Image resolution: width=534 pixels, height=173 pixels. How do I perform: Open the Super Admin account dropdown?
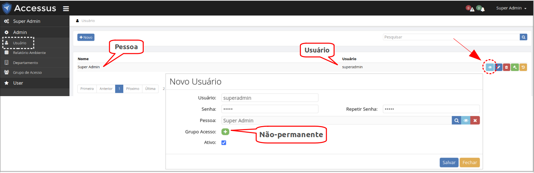point(511,8)
